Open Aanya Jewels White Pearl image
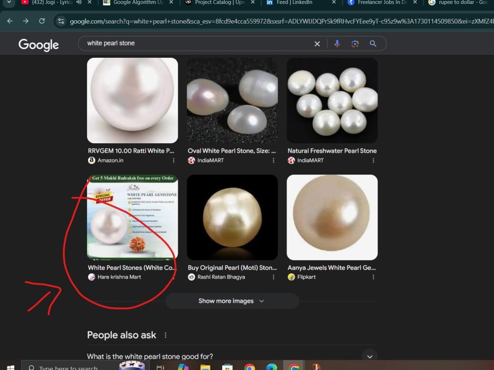The width and height of the screenshot is (494, 370). [332, 217]
